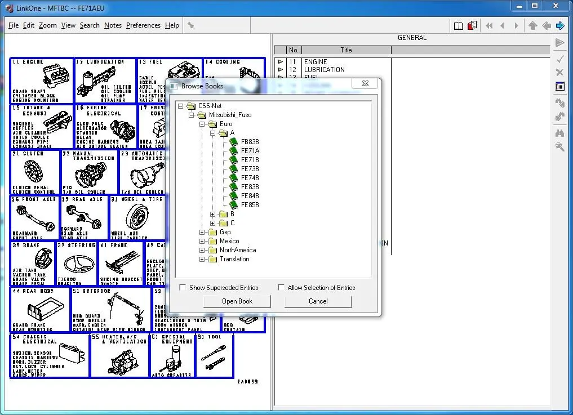573x415 pixels.
Task: Expand the NorthAmerica folder node
Action: [202, 250]
